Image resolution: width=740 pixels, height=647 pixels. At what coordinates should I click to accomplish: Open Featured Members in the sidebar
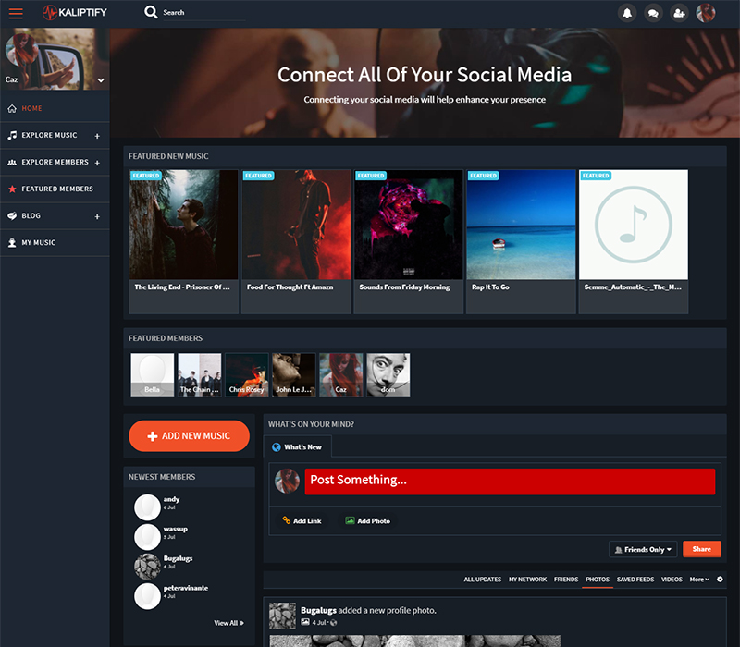(x=56, y=189)
